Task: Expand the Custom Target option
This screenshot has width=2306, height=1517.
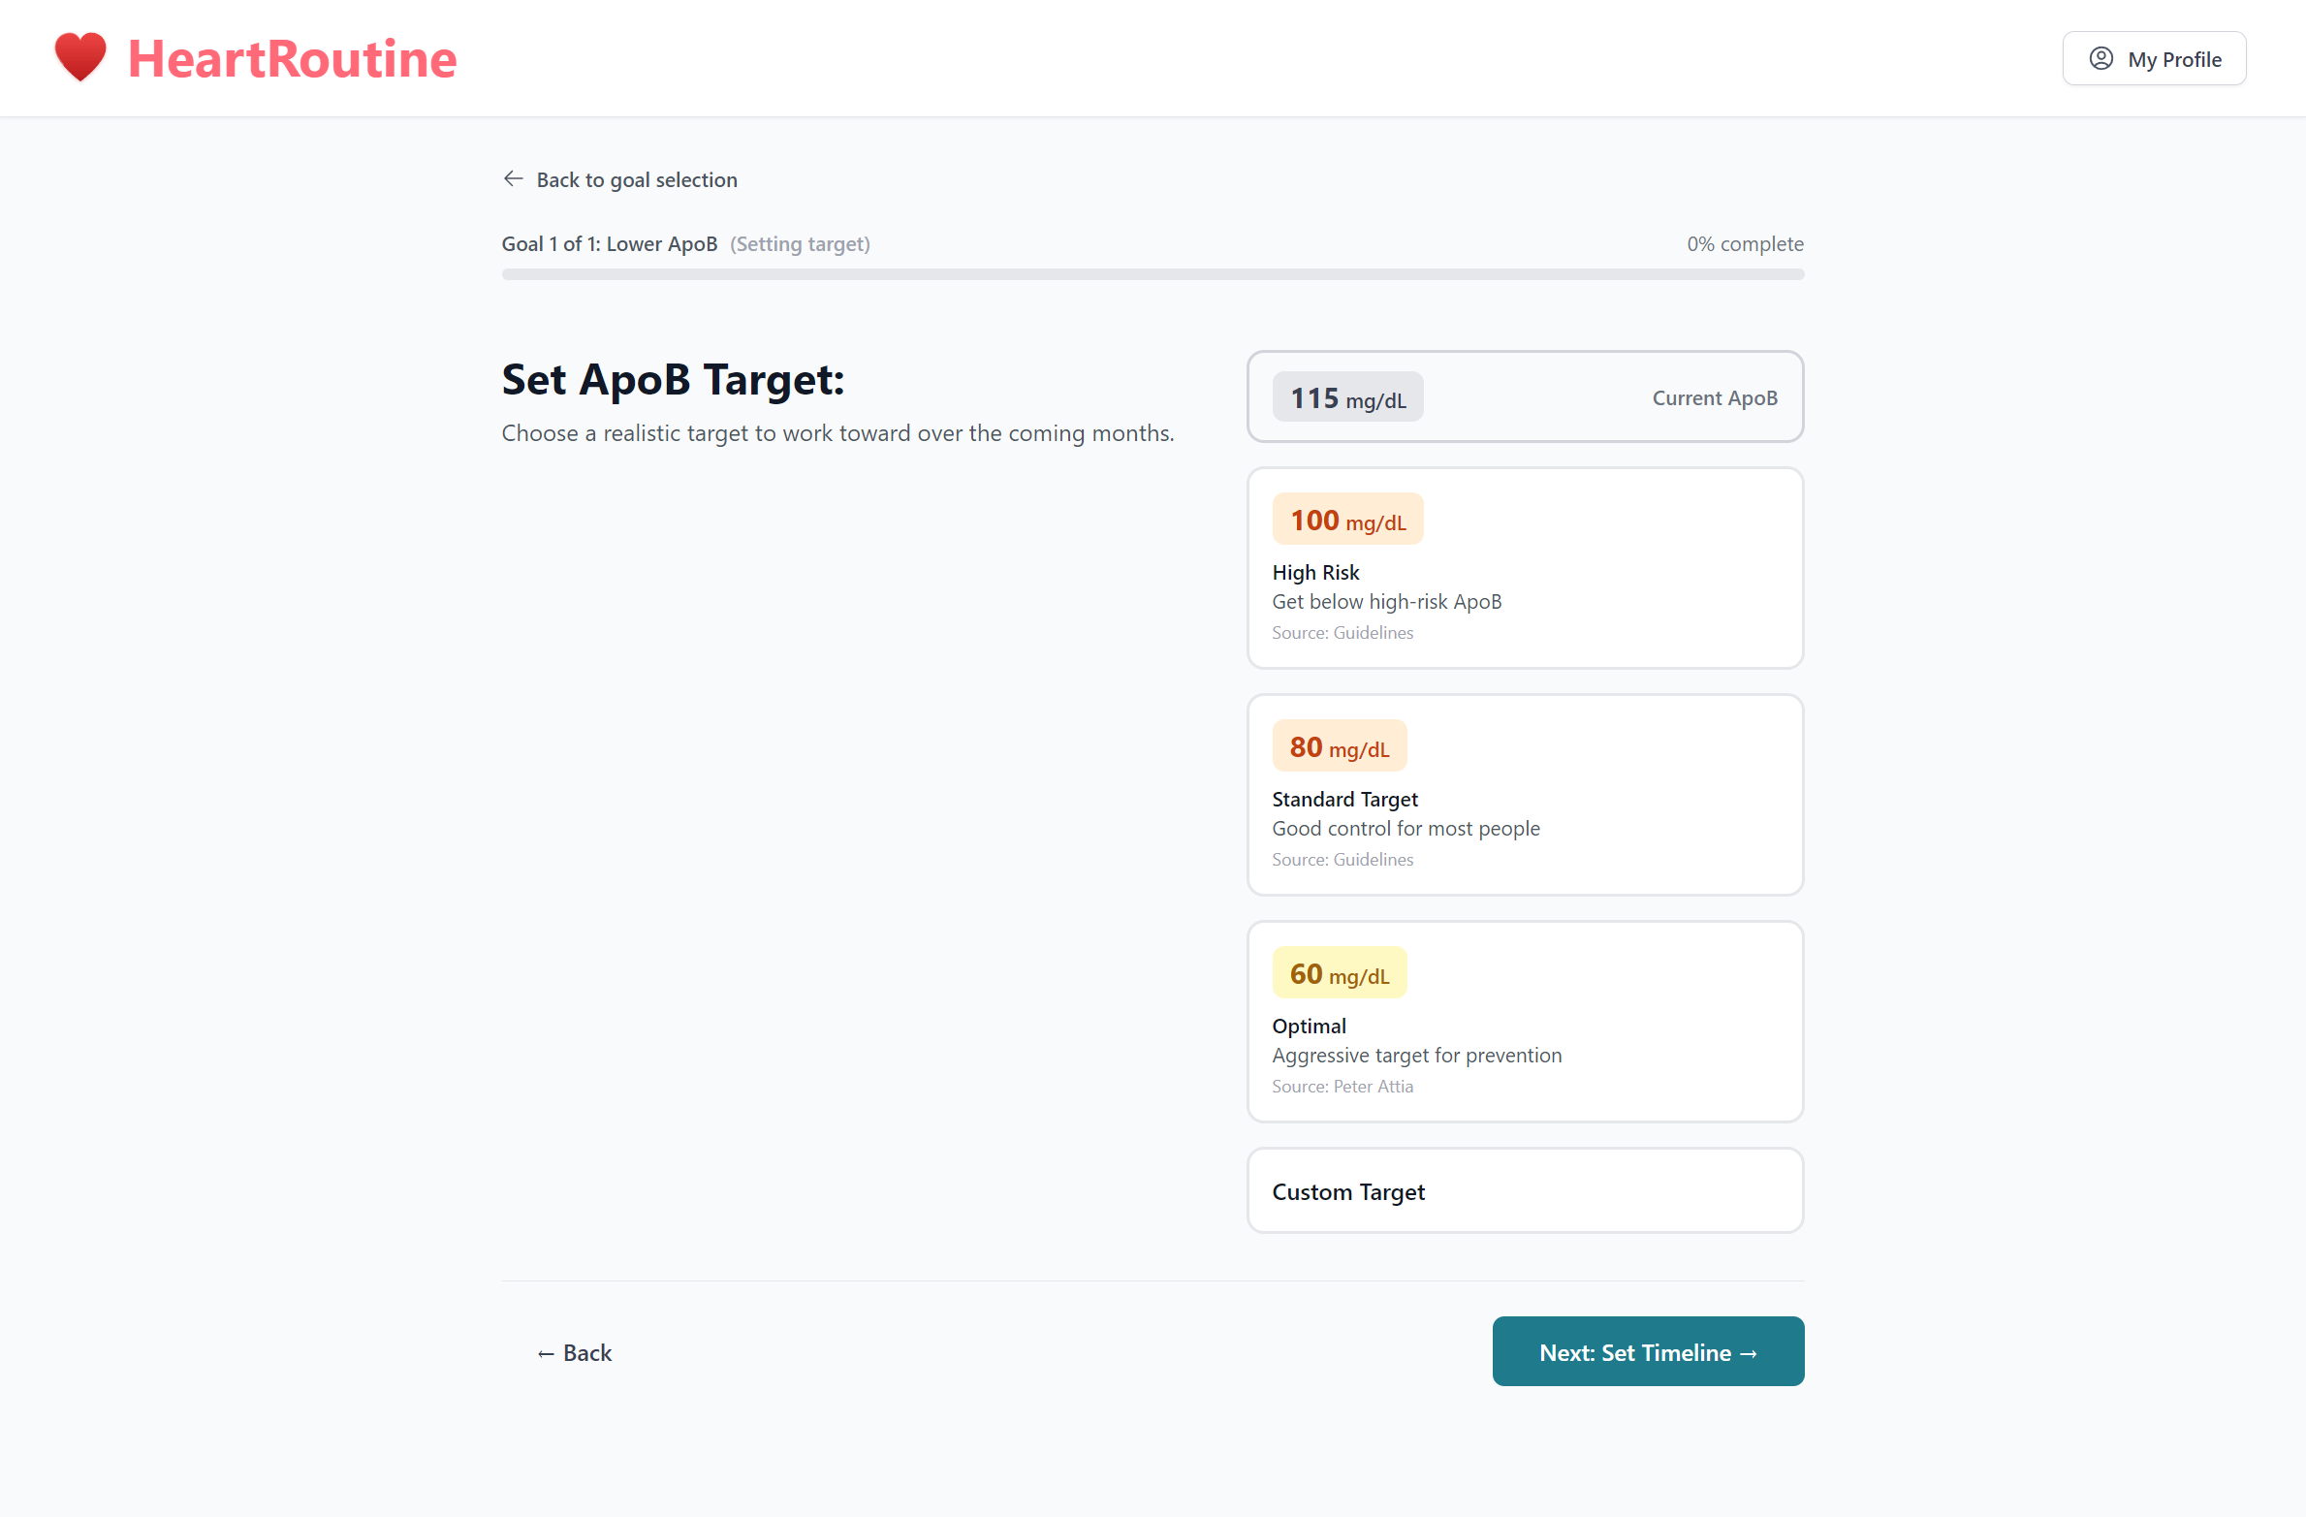Action: 1525,1190
